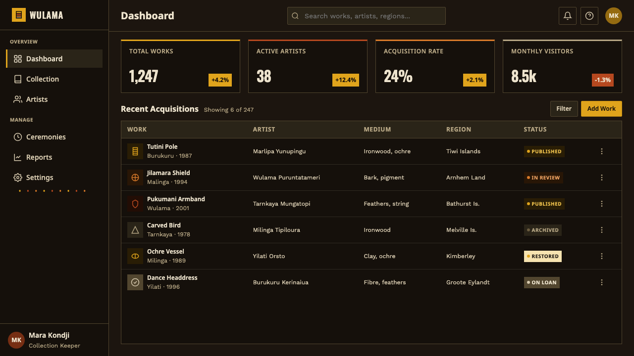The height and width of the screenshot is (356, 634).
Task: Open the Artists section
Action: pyautogui.click(x=54, y=99)
